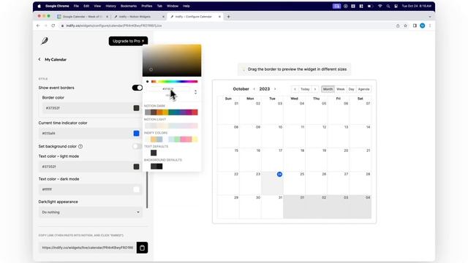This screenshot has height=263, width=468.
Task: Click the battery status icon
Action: [x=370, y=6]
